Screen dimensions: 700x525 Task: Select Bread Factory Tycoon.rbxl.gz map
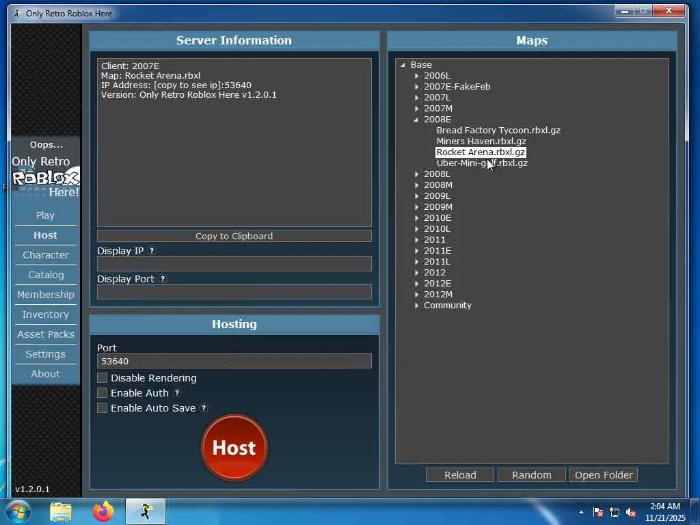tap(498, 131)
